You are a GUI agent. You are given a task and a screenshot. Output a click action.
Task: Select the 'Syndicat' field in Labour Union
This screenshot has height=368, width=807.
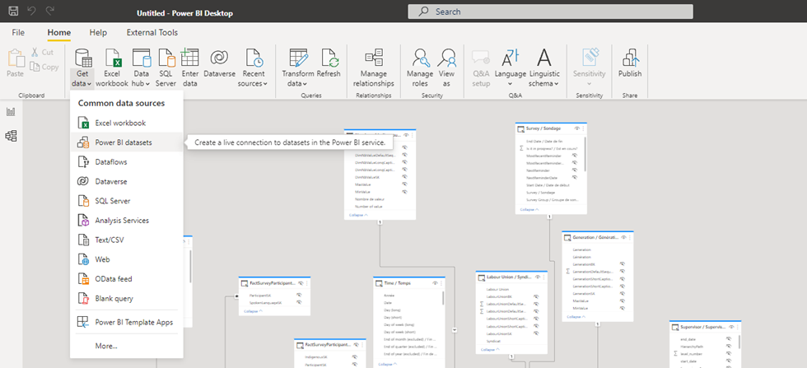pos(493,341)
